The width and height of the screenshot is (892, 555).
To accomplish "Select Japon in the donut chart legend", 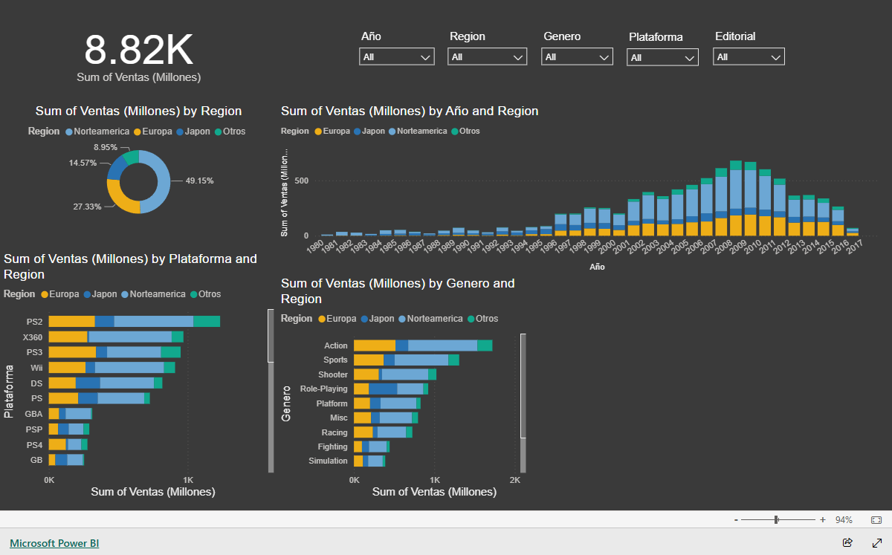I will click(x=193, y=132).
